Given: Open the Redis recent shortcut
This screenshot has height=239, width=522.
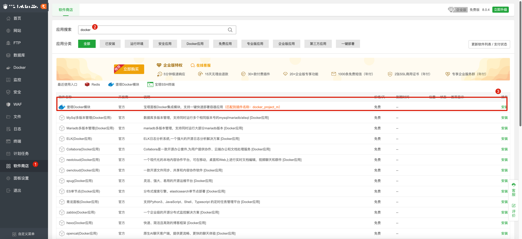Looking at the screenshot, I should coord(92,84).
